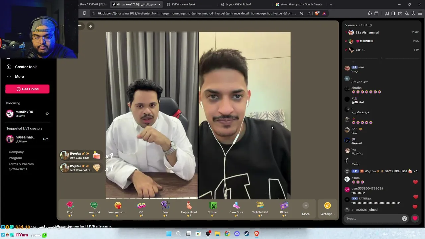Open Creator tools in the sidebar
425x239 pixels.
tap(22, 67)
